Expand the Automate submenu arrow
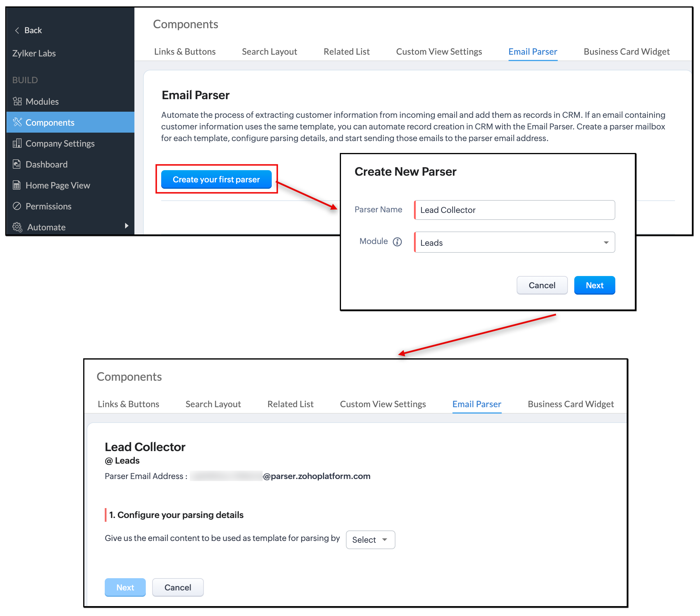Viewport: 700px width, 616px height. (127, 226)
